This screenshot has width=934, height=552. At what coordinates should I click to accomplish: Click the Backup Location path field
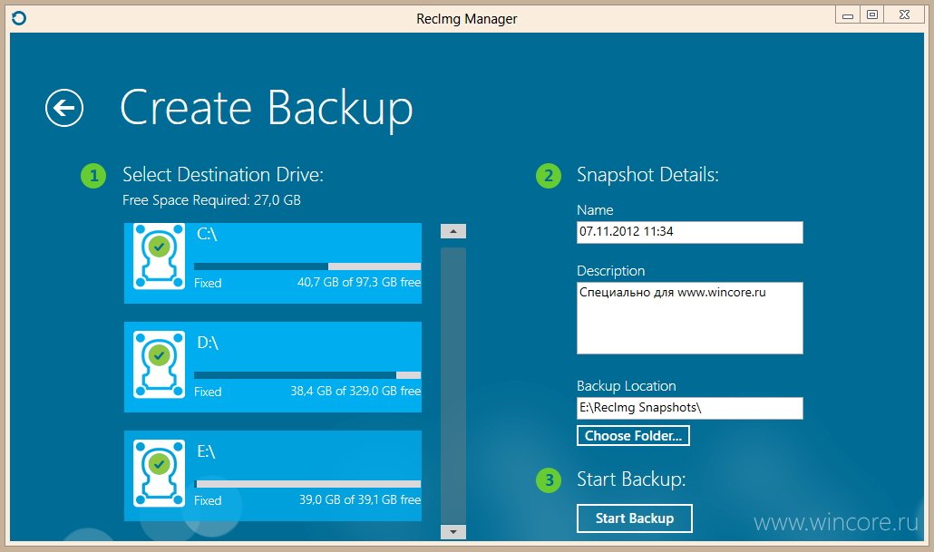click(690, 408)
